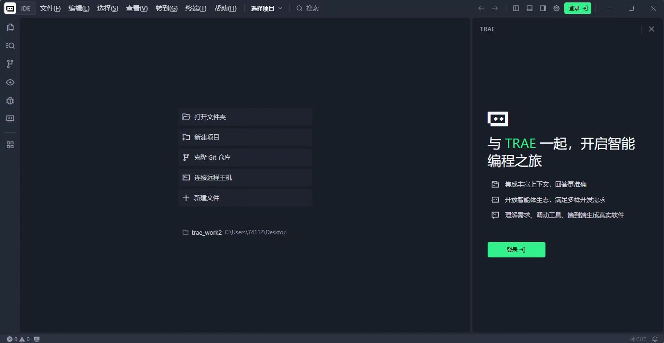Open the Source Control sidebar icon
This screenshot has height=343, width=664.
point(10,64)
